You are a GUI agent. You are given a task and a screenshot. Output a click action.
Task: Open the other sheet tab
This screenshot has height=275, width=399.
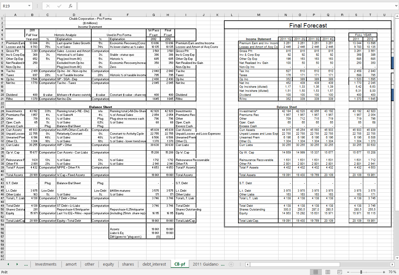click(90, 264)
